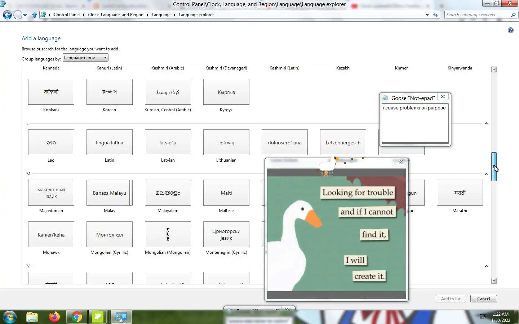The width and height of the screenshot is (519, 324).
Task: Click the forward navigation arrow
Action: point(18,15)
